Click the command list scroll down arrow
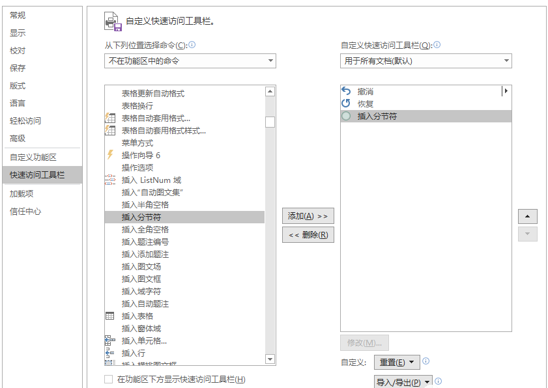The width and height of the screenshot is (548, 388). 270,359
